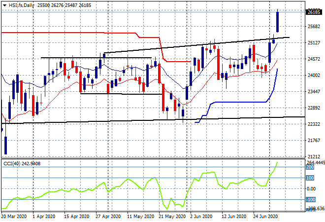The image size is (325, 222).
Task: Click the date label 21 May 2020
Action: 172,217
